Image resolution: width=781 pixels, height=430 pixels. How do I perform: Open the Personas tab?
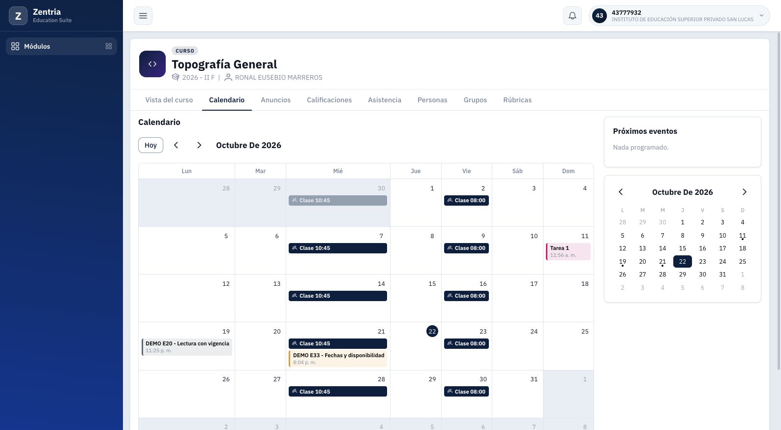point(432,100)
